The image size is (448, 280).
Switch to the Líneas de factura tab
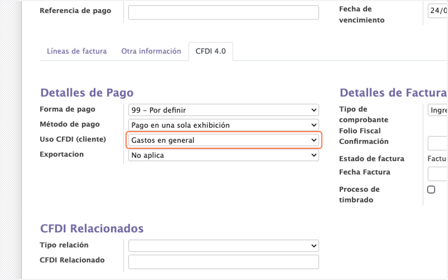pos(77,51)
